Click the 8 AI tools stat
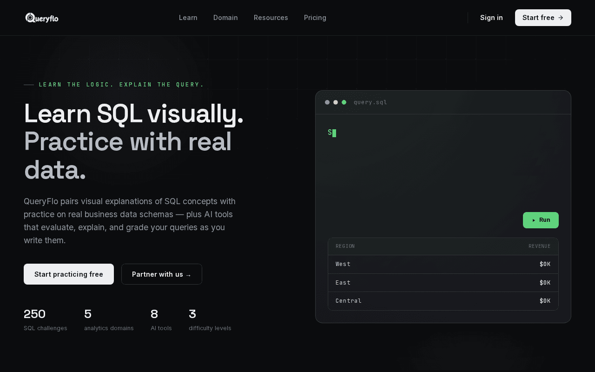This screenshot has height=372, width=595. click(x=161, y=320)
